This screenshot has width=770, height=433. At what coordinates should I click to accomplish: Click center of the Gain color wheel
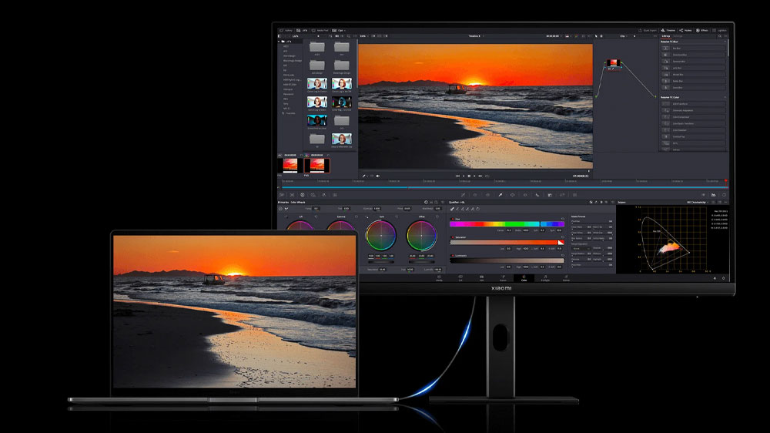381,236
